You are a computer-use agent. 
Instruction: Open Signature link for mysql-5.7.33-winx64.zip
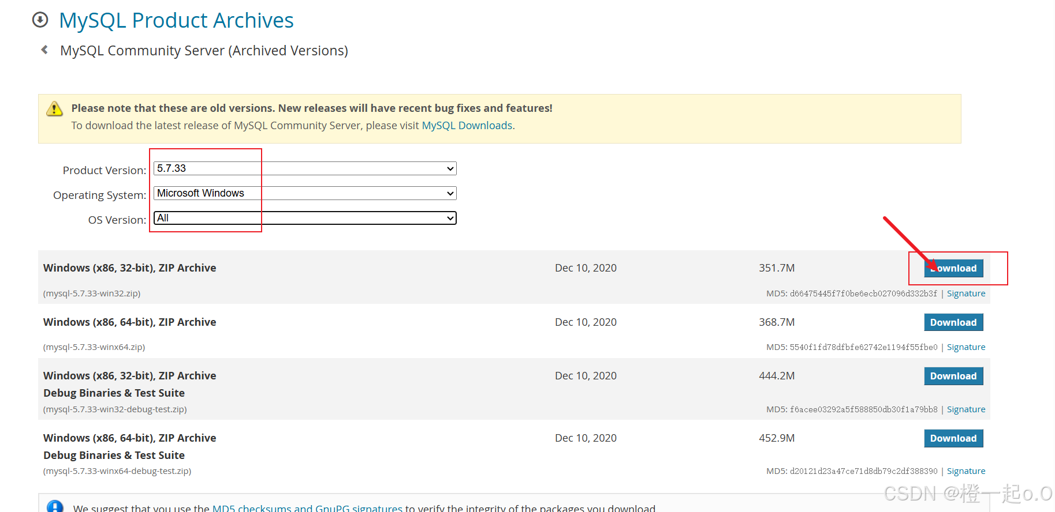point(966,347)
